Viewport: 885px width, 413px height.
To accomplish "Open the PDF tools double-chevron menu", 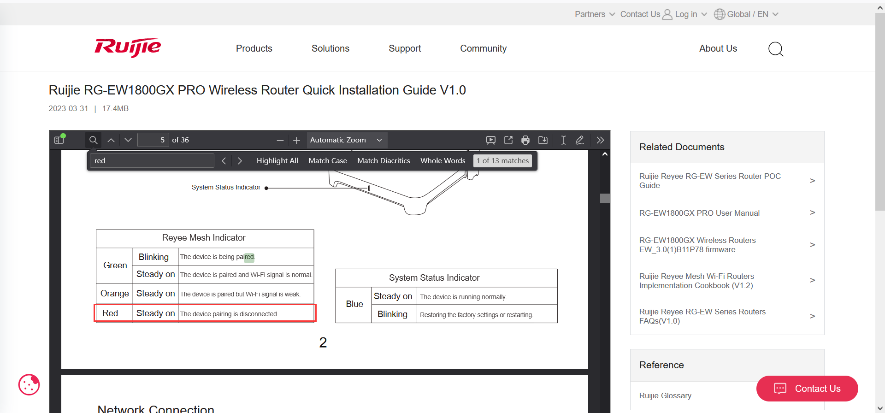I will click(600, 140).
